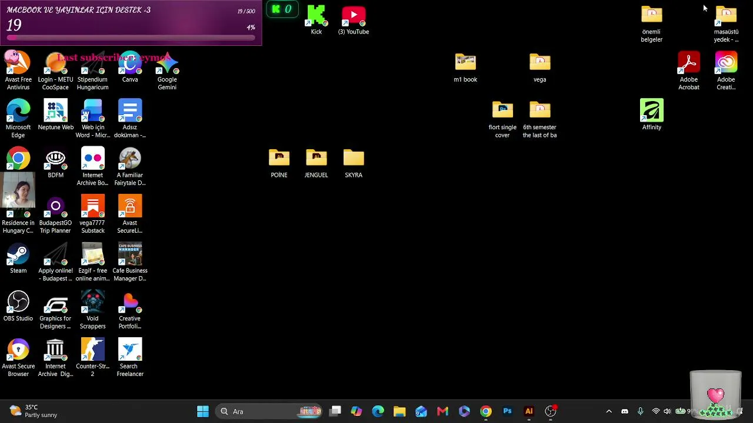
Task: Click the microphone tray icon
Action: point(641,411)
